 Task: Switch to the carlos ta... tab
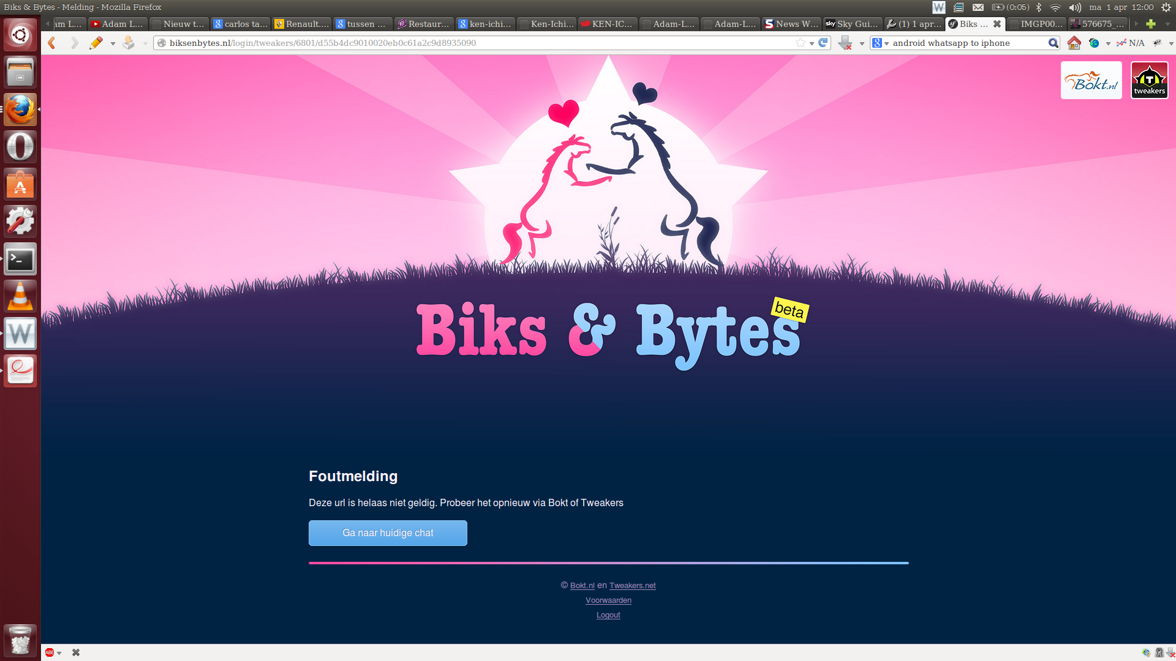pyautogui.click(x=240, y=24)
